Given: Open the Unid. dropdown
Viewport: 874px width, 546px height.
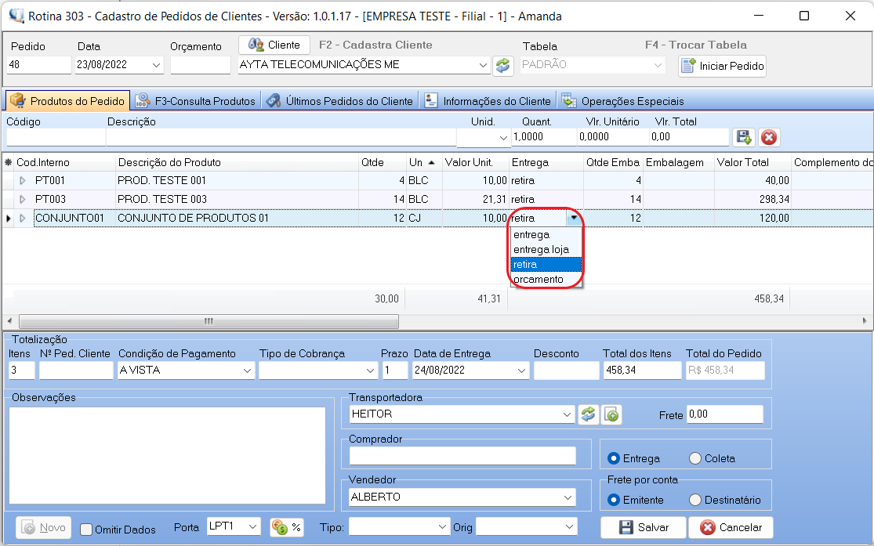Looking at the screenshot, I should pyautogui.click(x=502, y=138).
